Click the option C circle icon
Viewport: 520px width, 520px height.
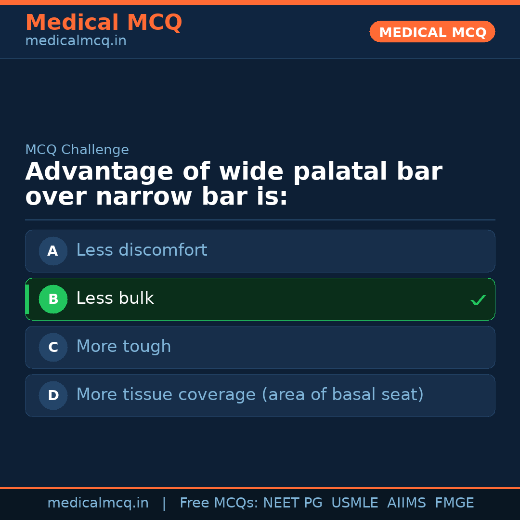tap(53, 347)
